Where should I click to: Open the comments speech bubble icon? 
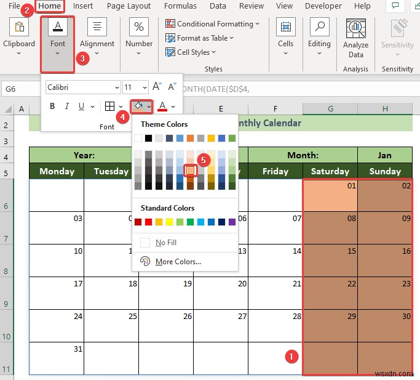pyautogui.click(x=395, y=6)
